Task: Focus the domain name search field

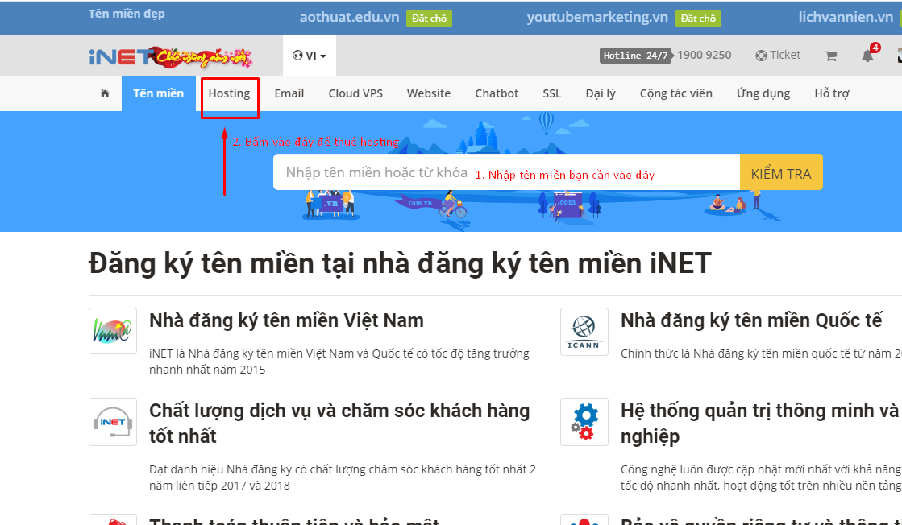Action: [506, 172]
